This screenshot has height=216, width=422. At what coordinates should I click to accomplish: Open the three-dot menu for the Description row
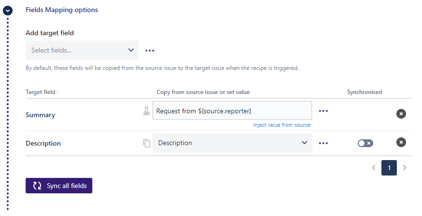pyautogui.click(x=323, y=143)
